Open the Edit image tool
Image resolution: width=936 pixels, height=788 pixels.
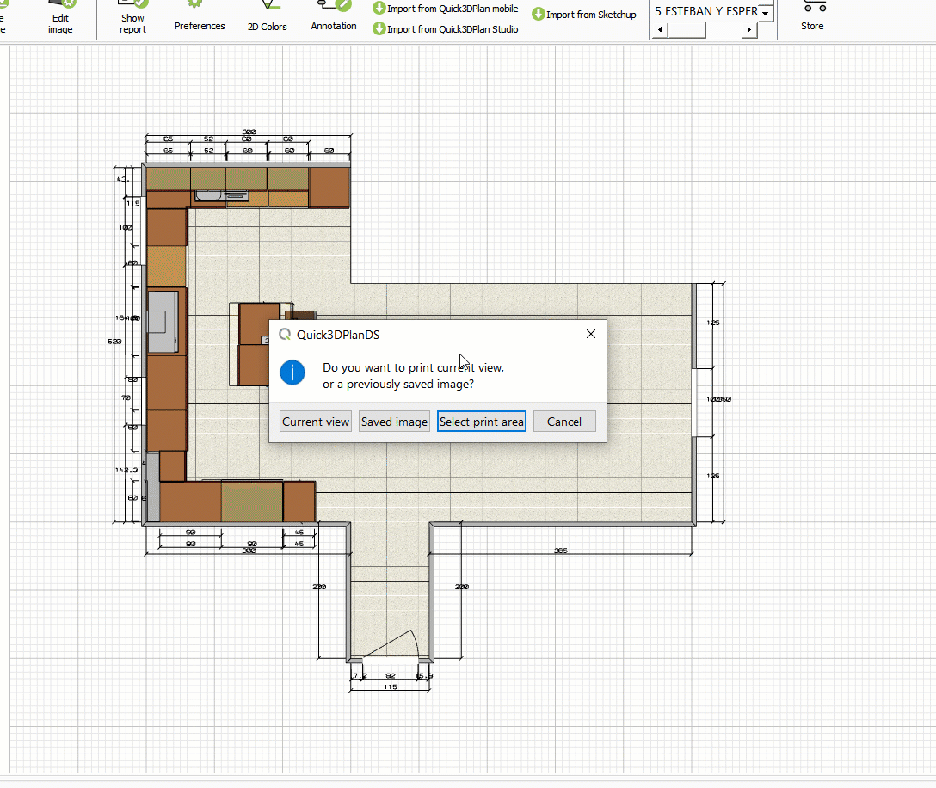click(60, 18)
